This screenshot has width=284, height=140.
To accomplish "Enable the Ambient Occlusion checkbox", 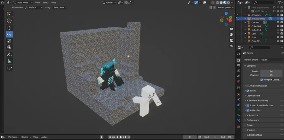I will pos(248,86).
